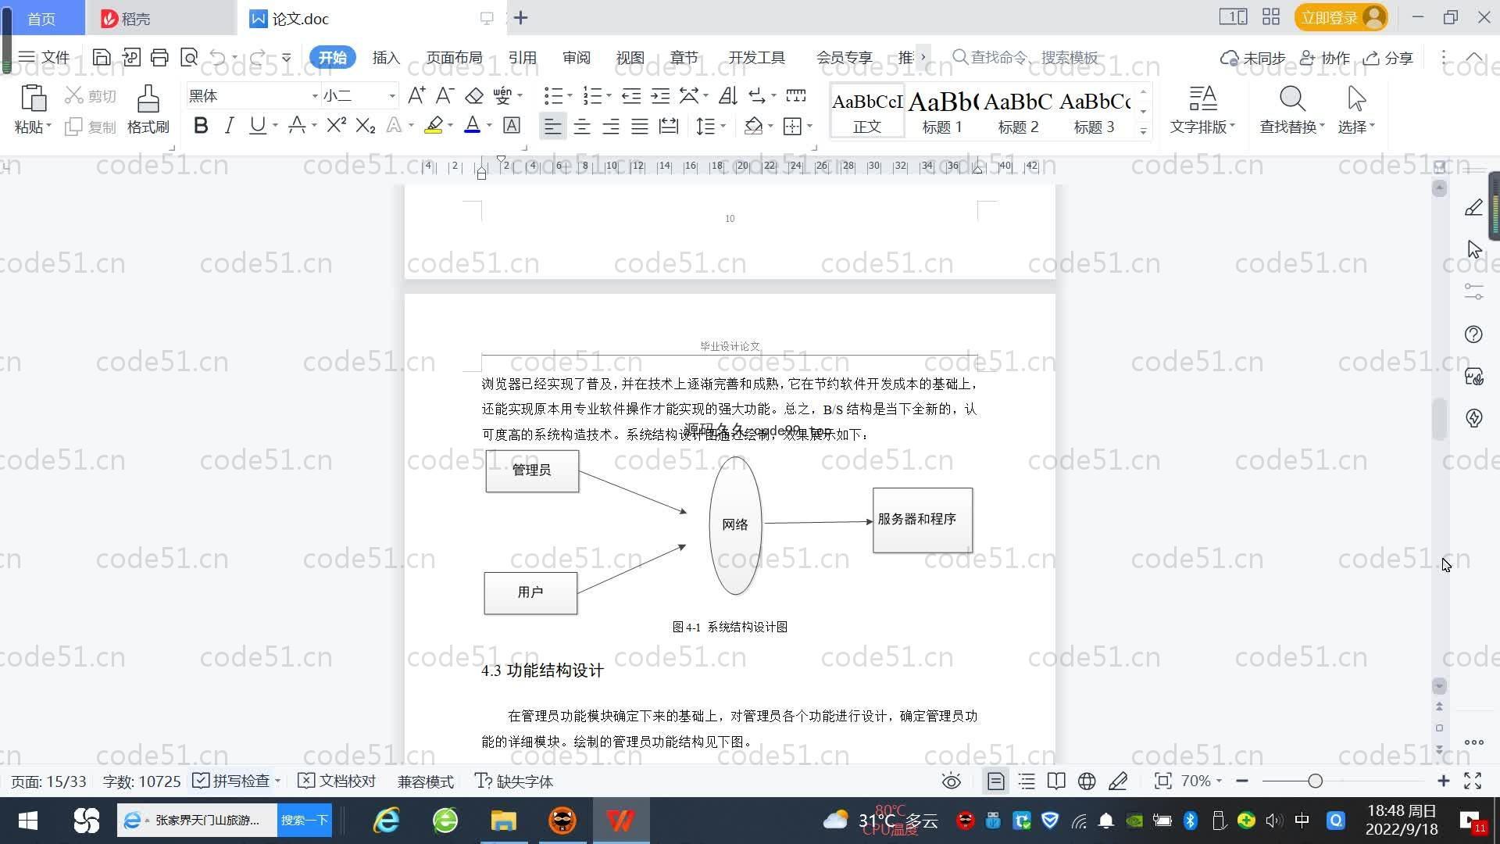Open the font size dropdown showing 小二
This screenshot has height=844, width=1500.
click(x=392, y=96)
